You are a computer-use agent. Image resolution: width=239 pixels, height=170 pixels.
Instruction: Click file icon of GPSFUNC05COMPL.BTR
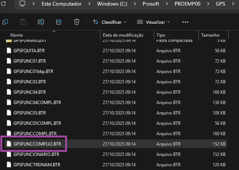pos(9,123)
